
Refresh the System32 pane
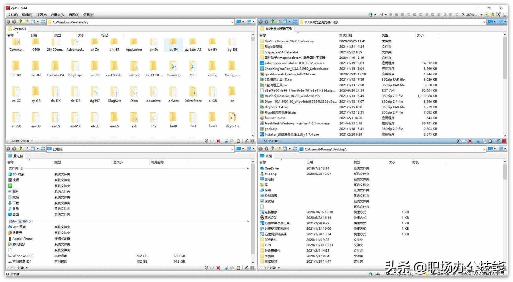(43, 22)
